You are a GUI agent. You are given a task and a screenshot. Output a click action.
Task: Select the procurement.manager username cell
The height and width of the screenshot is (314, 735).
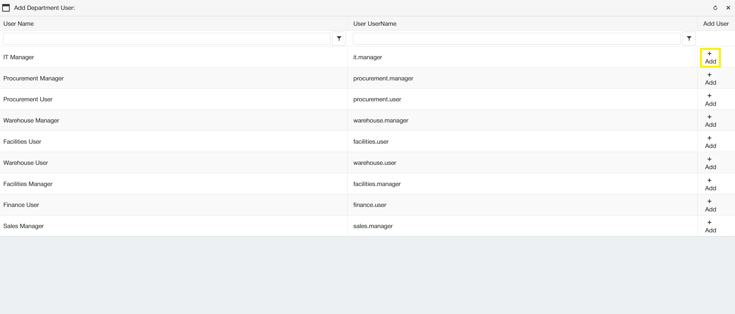(x=523, y=78)
